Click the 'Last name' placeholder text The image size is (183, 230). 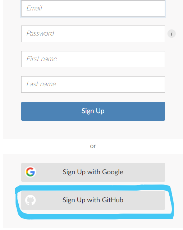tap(41, 84)
